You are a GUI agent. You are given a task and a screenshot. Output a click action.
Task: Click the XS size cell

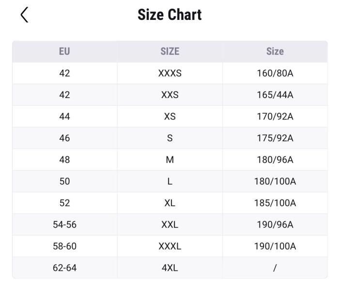(x=169, y=117)
